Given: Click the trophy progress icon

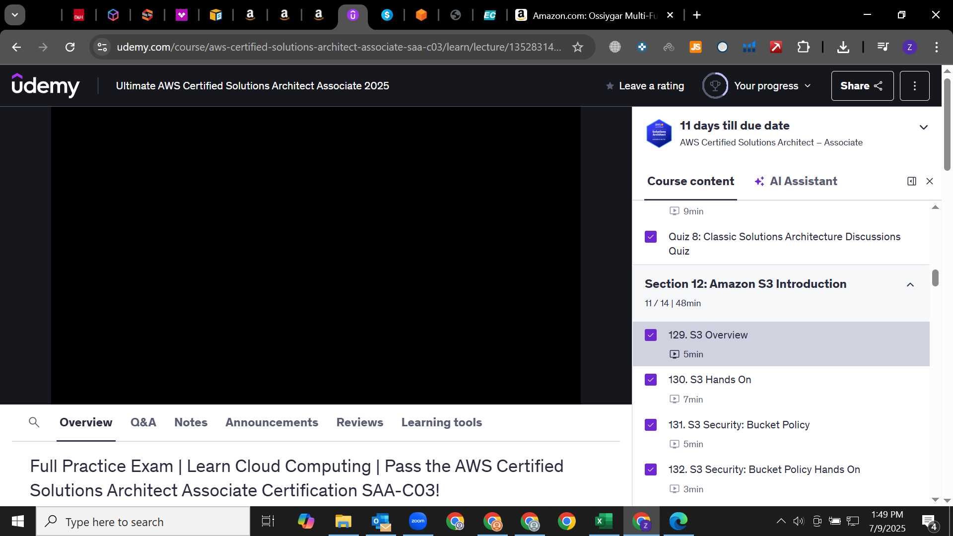Looking at the screenshot, I should pyautogui.click(x=715, y=86).
